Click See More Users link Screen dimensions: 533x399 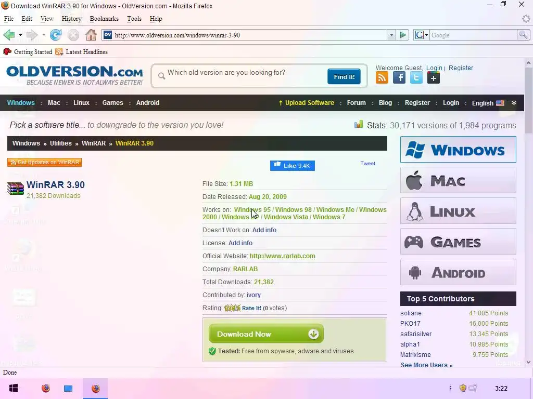click(x=427, y=365)
